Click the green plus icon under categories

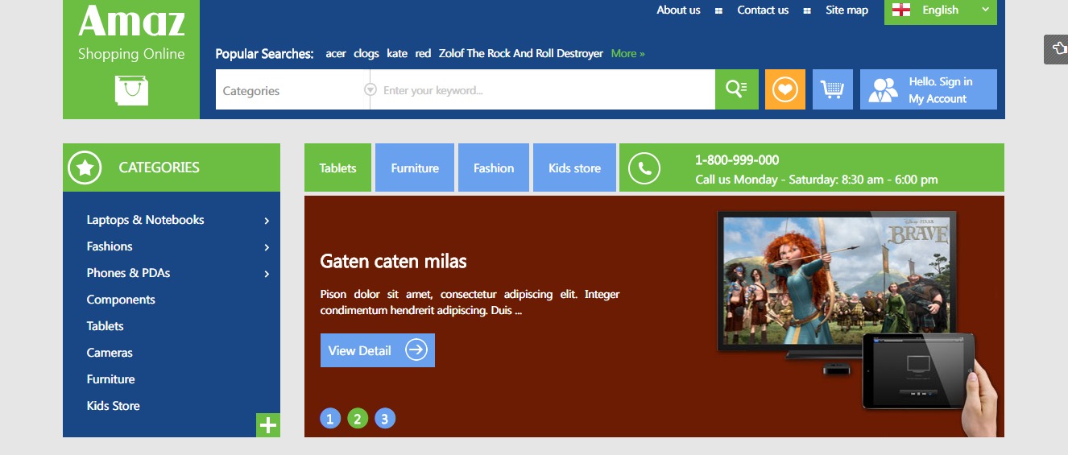(268, 425)
